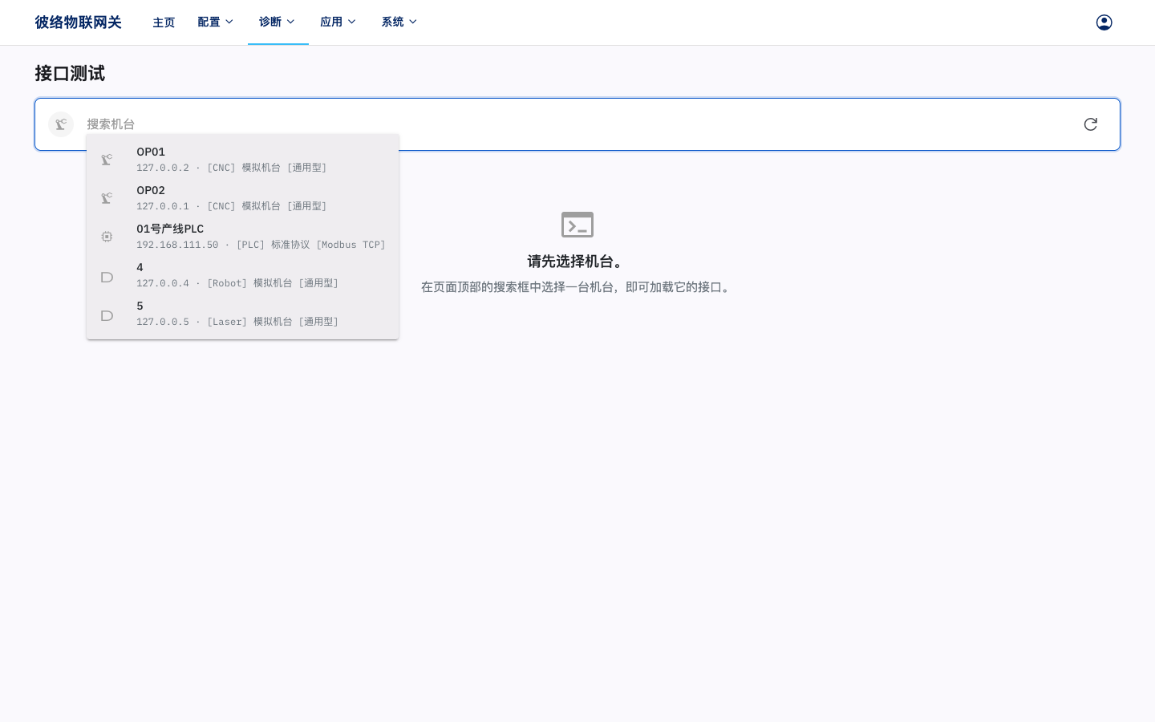The height and width of the screenshot is (722, 1155).
Task: Select machine OP02 from the list
Action: tap(242, 198)
